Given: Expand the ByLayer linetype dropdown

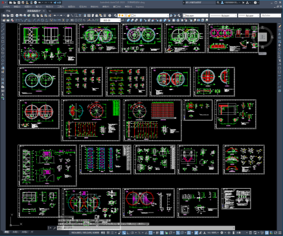Looking at the screenshot, I should (x=223, y=16).
